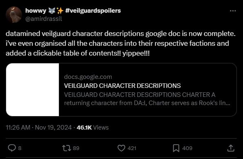The width and height of the screenshot is (243, 159).
Task: Open the white link preview thumbnail
Action: 32,90
